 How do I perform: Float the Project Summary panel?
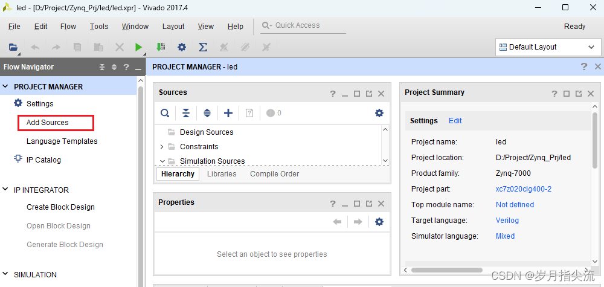coord(579,94)
